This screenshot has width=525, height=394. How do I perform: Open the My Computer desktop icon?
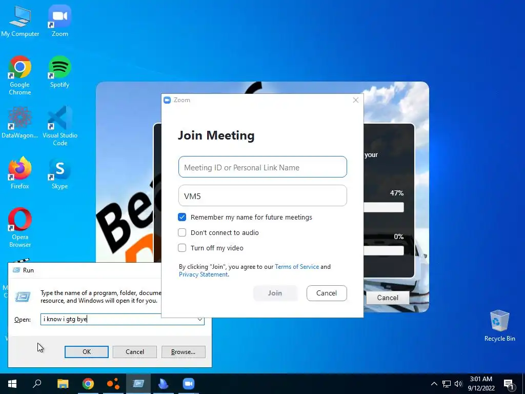click(x=20, y=21)
